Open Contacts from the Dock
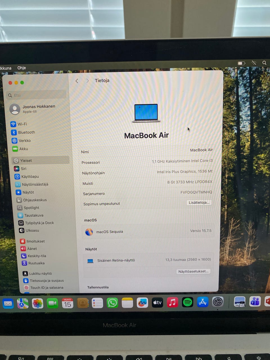270x360 pixels. pyautogui.click(x=82, y=303)
